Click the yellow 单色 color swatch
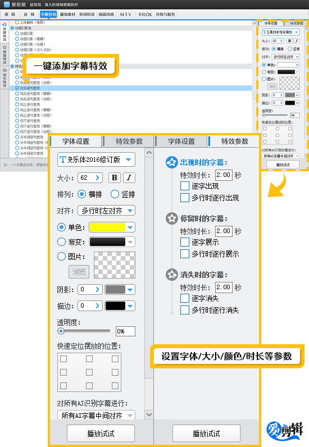309x447 pixels. click(107, 227)
